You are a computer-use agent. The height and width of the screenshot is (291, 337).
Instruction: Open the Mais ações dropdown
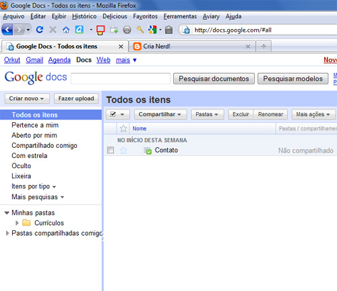coord(313,114)
